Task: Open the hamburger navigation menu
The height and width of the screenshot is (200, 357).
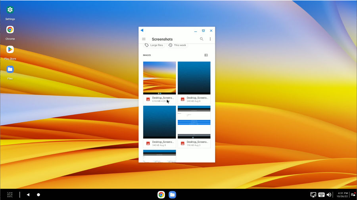Action: (144, 39)
